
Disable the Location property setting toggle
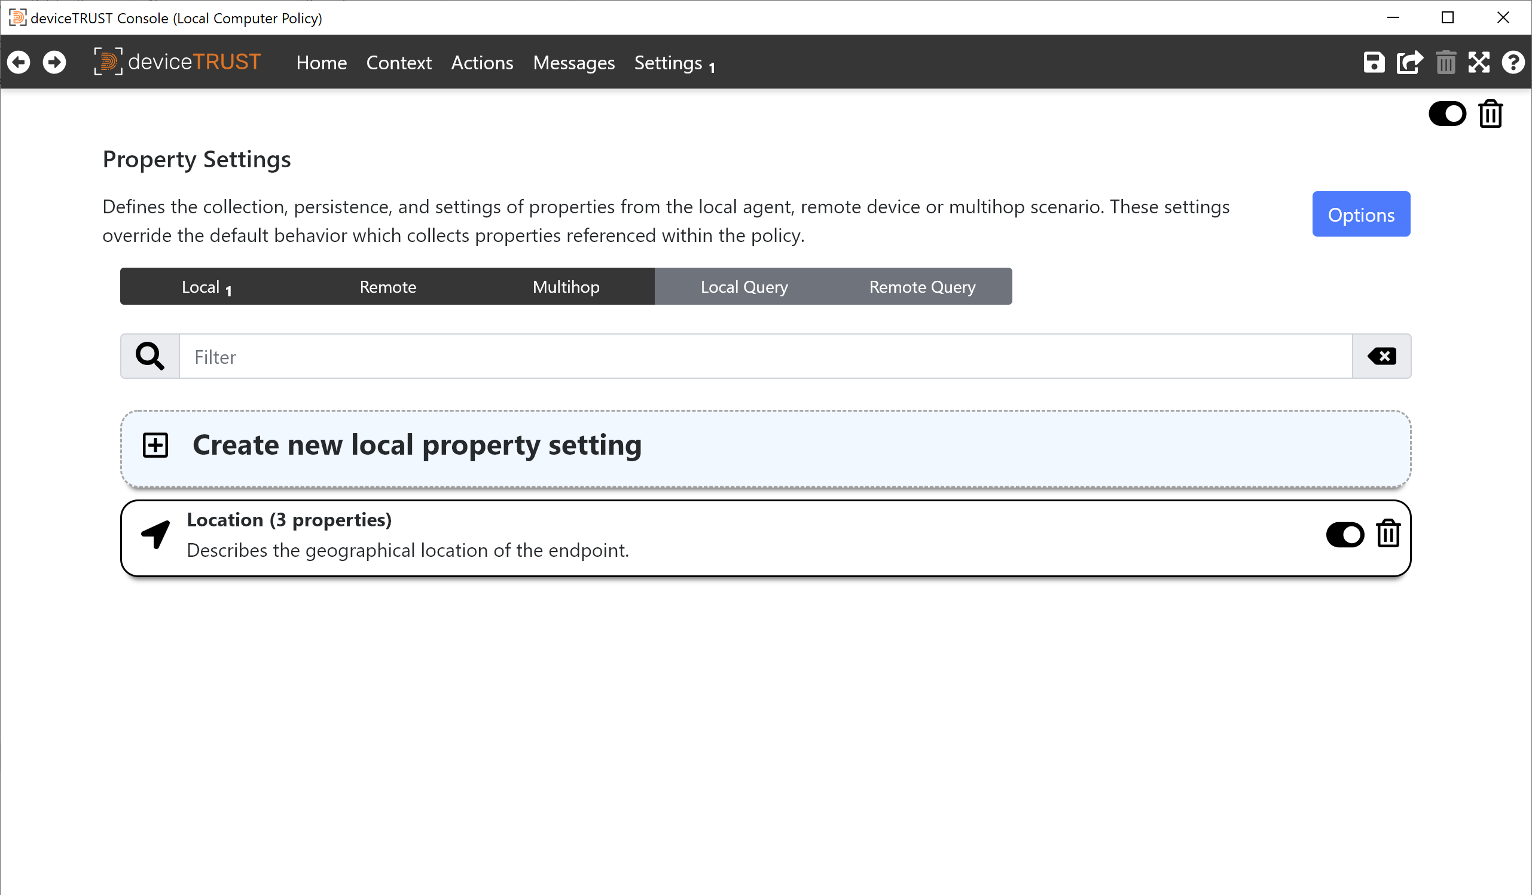[1345, 535]
